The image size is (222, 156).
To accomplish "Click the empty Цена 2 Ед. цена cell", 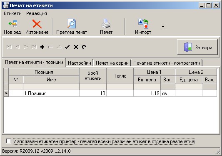I will [189, 93].
